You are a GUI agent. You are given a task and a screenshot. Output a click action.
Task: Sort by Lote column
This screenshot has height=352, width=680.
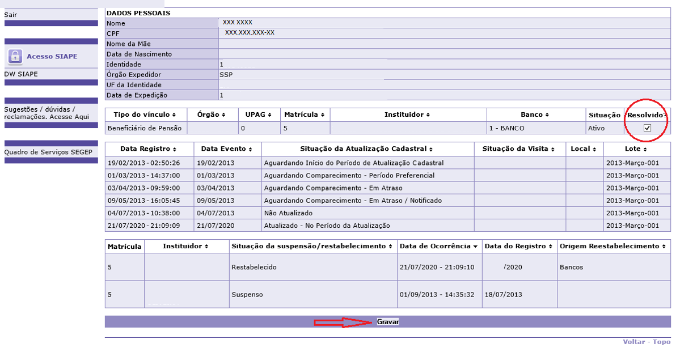coord(636,149)
